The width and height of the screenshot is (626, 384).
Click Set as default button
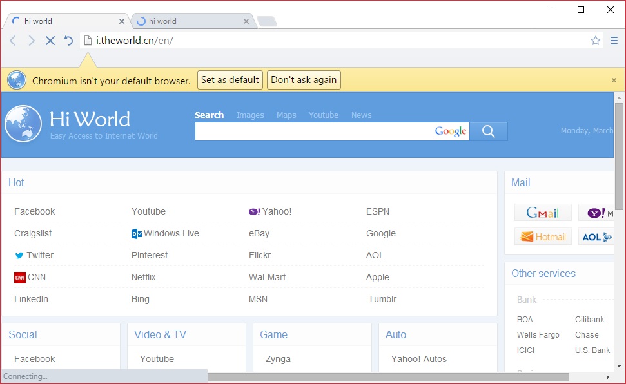[x=230, y=80]
